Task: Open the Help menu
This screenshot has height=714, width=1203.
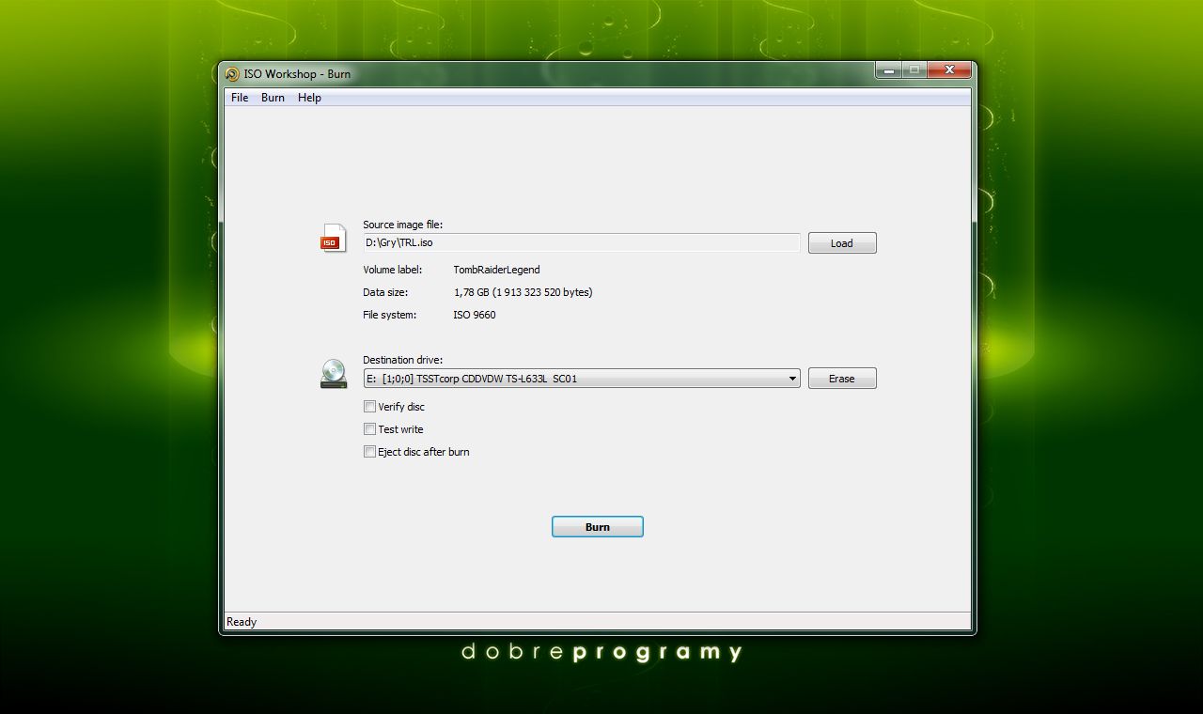Action: (309, 98)
